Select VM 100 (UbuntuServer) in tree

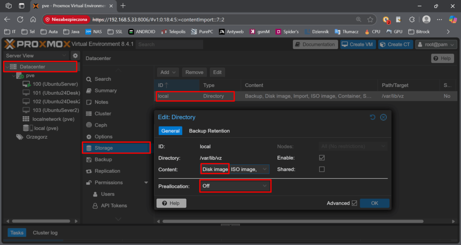tap(50, 84)
